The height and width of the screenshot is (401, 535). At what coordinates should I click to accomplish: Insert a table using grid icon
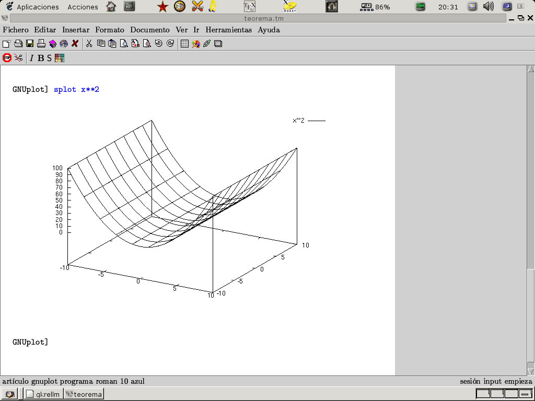pyautogui.click(x=184, y=44)
